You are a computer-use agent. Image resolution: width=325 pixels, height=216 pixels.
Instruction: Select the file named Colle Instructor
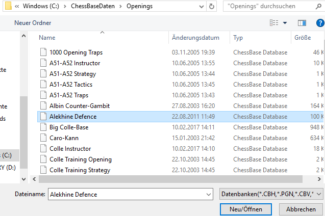70,149
